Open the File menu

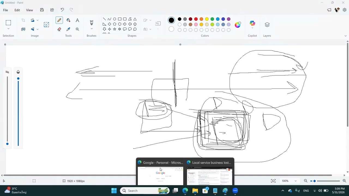click(5, 10)
